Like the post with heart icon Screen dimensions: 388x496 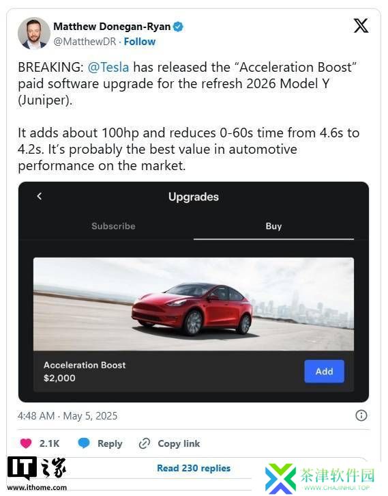tap(26, 443)
